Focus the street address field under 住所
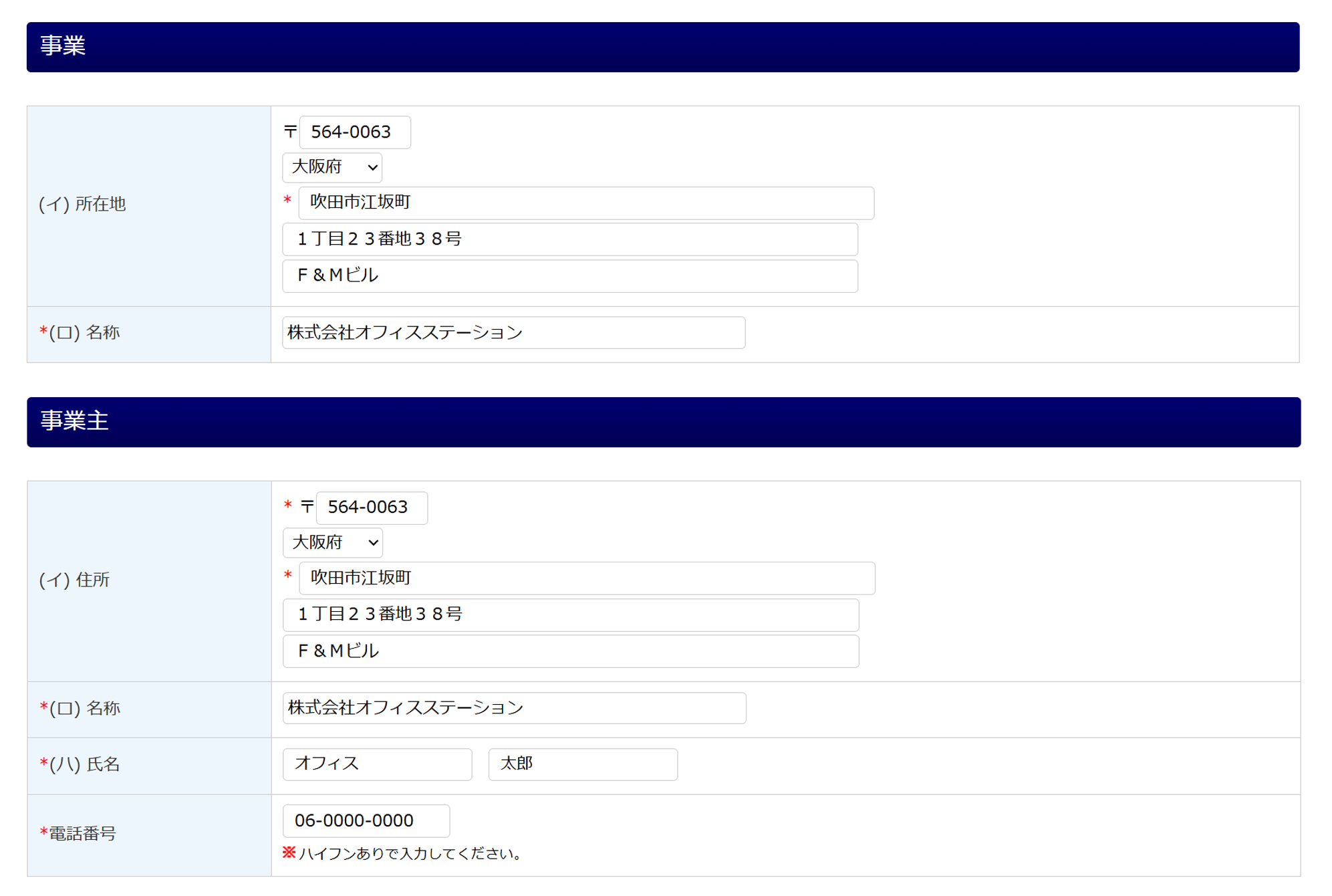Image resolution: width=1332 pixels, height=896 pixels. 570,615
